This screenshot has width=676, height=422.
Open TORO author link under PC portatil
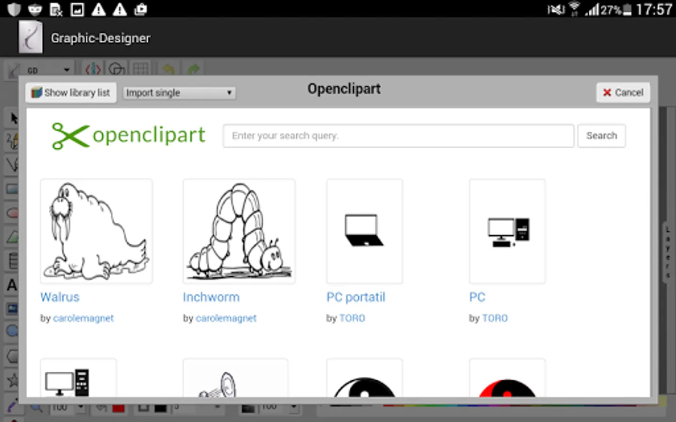click(x=352, y=318)
